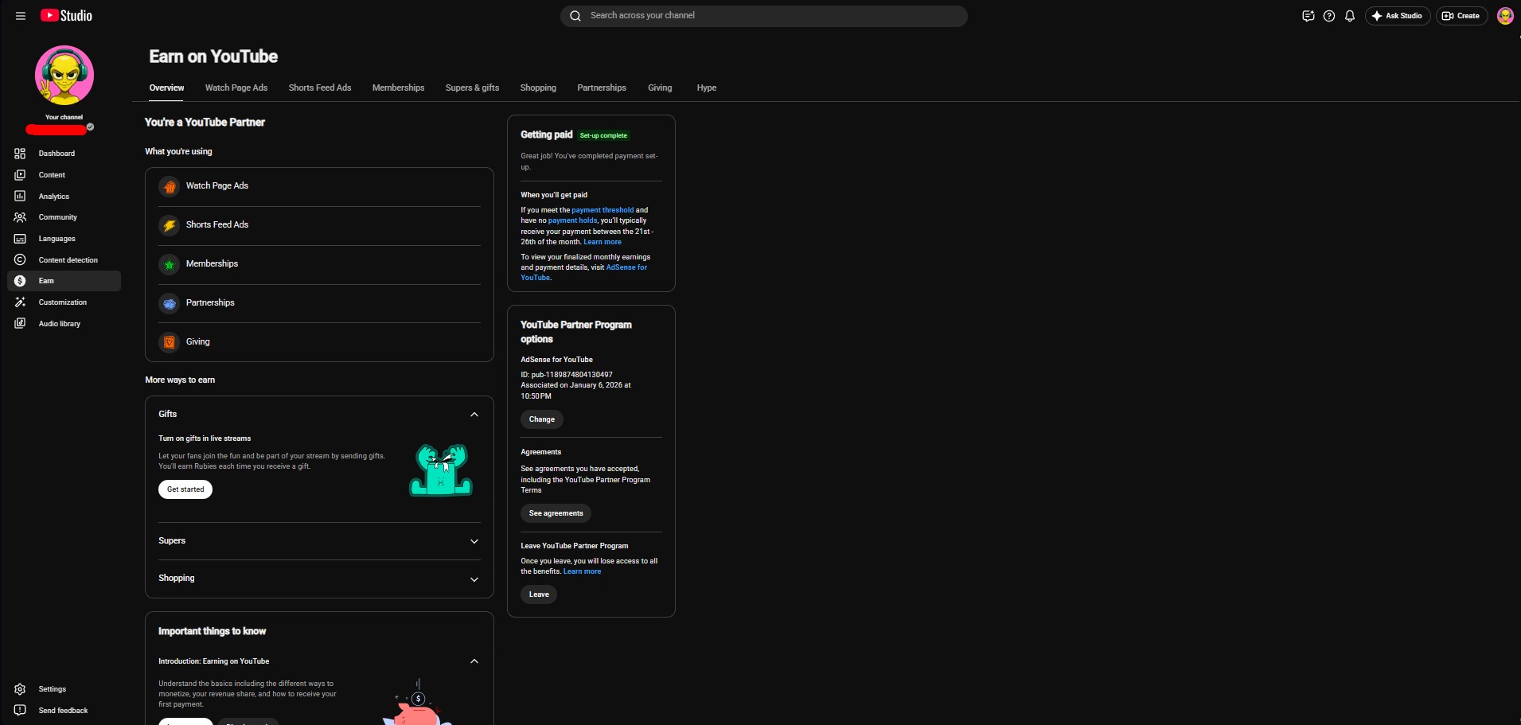This screenshot has width=1521, height=725.
Task: Open the AdSense for YouTube link
Action: point(584,272)
